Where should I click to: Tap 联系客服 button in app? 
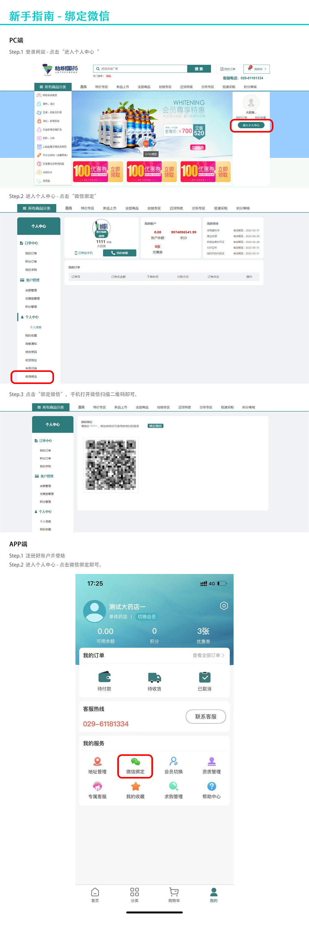click(206, 717)
